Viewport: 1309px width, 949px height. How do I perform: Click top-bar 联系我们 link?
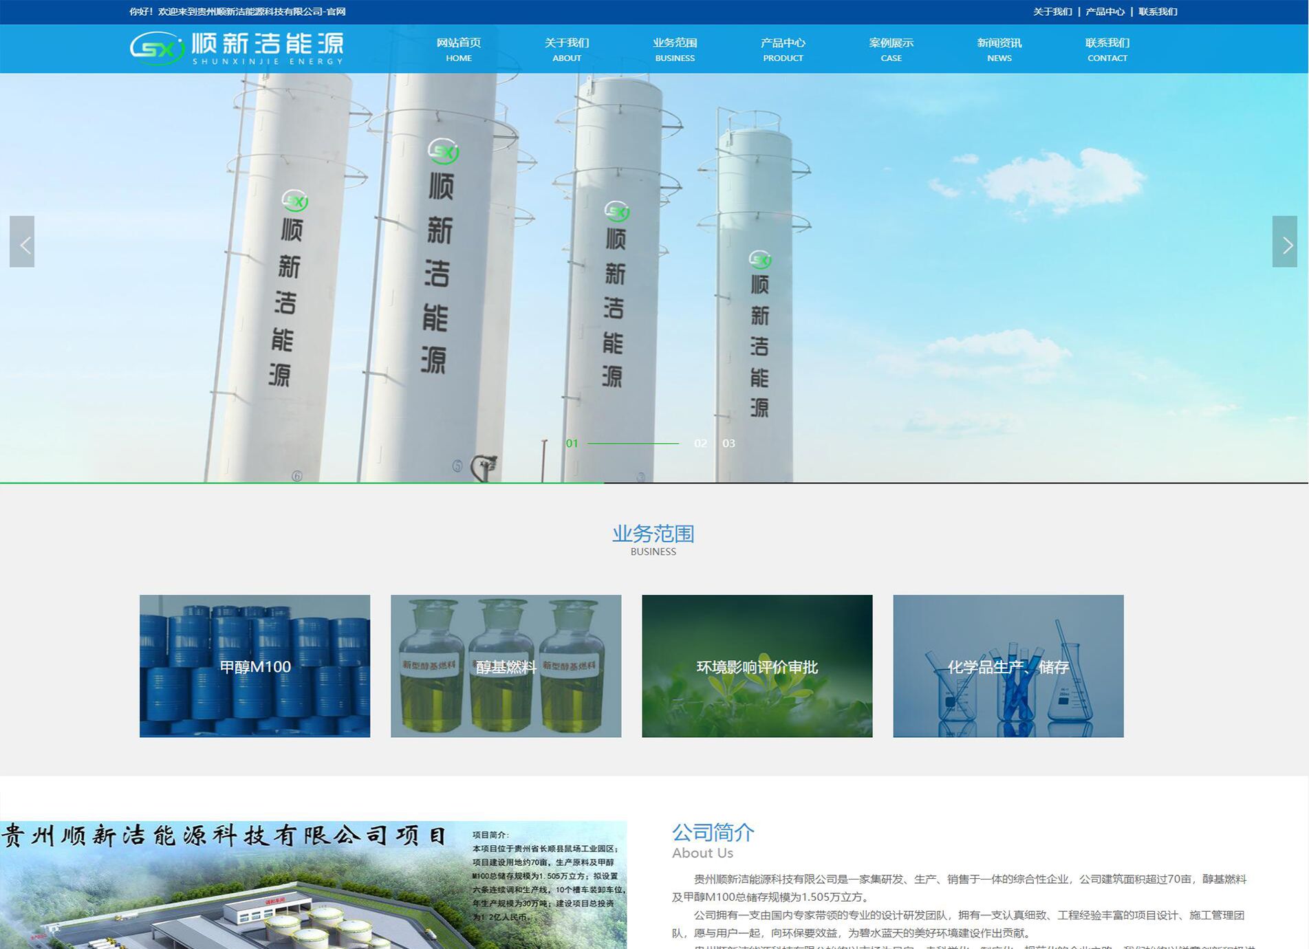[1158, 12]
